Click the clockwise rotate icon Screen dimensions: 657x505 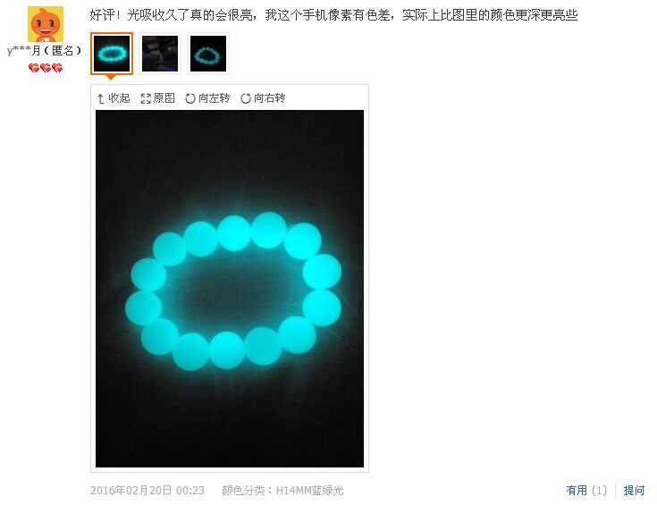(x=246, y=98)
